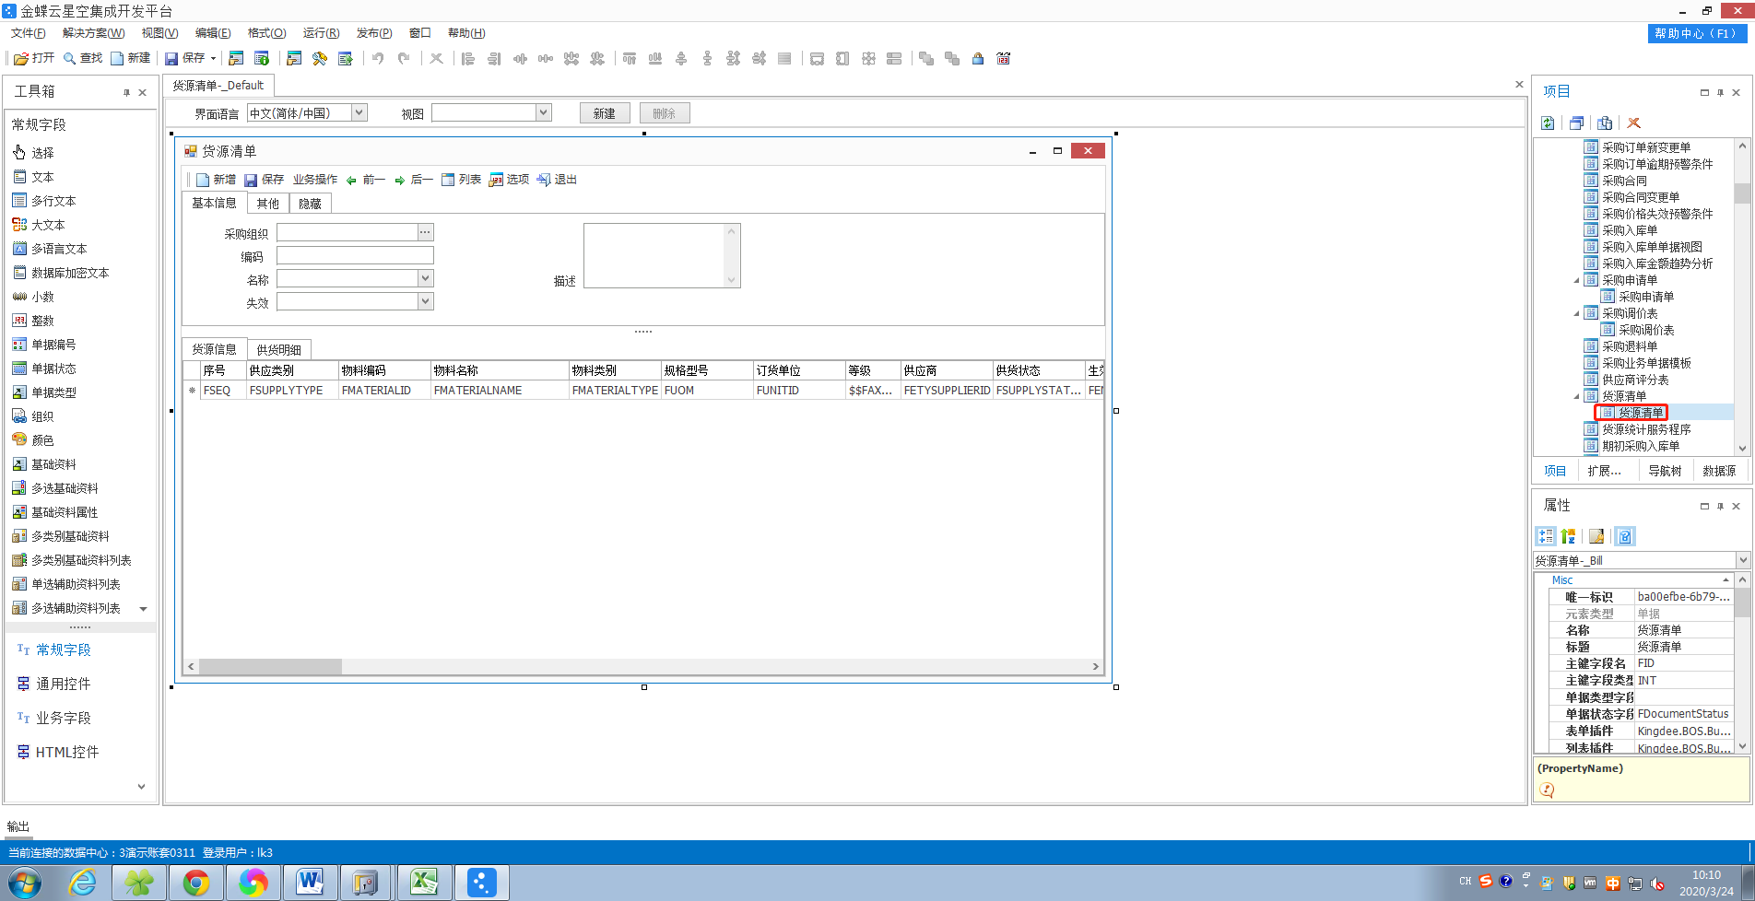Open the 货源清单-_Bill object dropdown
Image resolution: width=1755 pixels, height=901 pixels.
pyautogui.click(x=1743, y=560)
